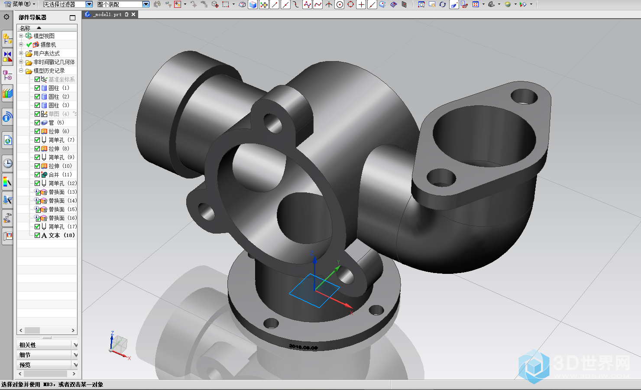
Task: Click the Rotate view tool icon
Action: (442, 4)
